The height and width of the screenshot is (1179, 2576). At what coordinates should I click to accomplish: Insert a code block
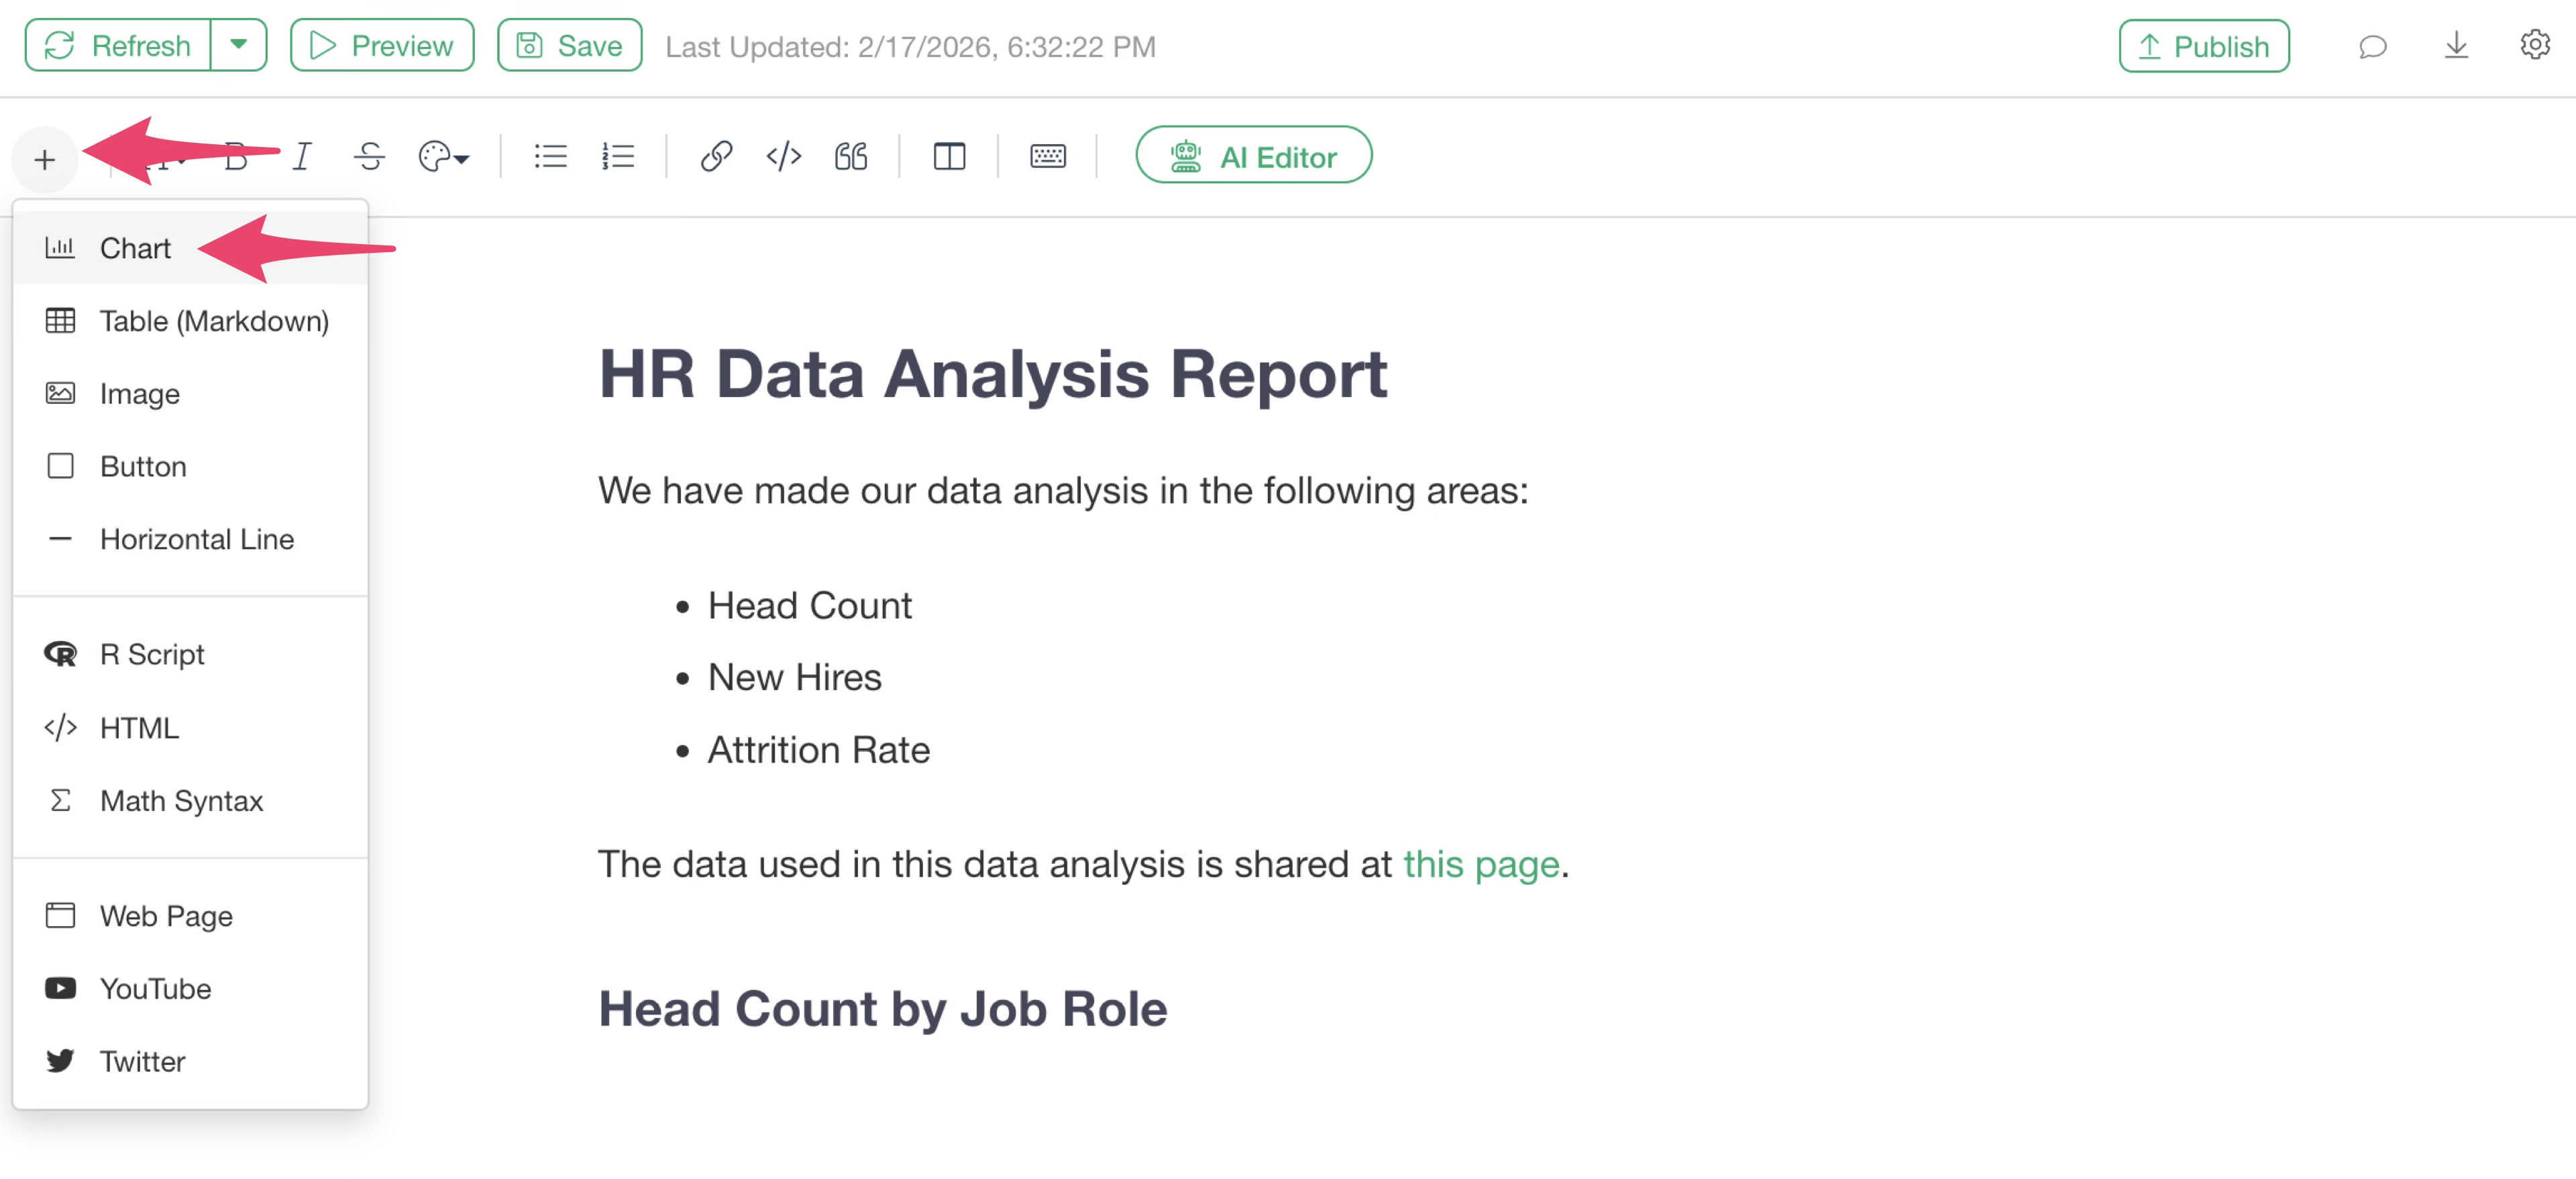pyautogui.click(x=783, y=157)
